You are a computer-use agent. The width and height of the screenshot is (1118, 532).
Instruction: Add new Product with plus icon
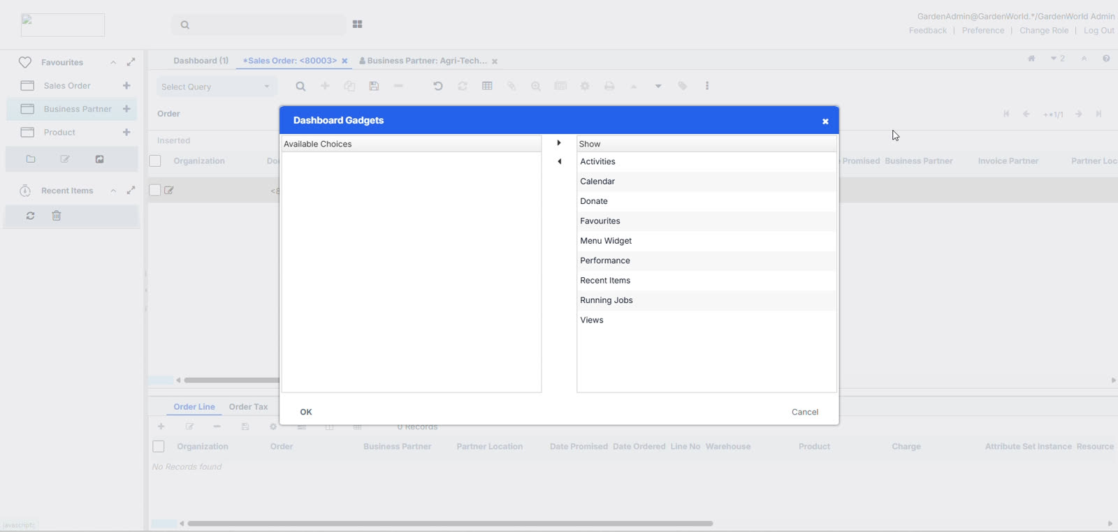pos(126,132)
